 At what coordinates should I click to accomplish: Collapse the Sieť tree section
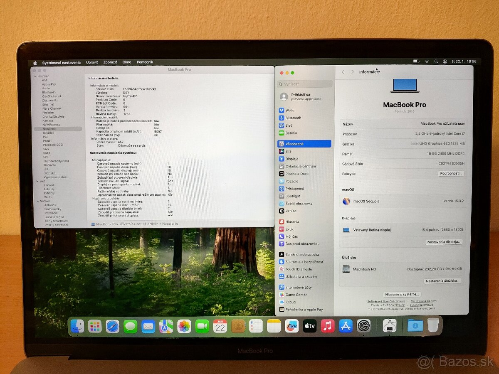[x=37, y=181]
